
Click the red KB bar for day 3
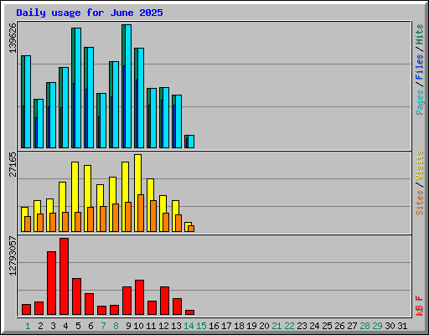(51, 283)
